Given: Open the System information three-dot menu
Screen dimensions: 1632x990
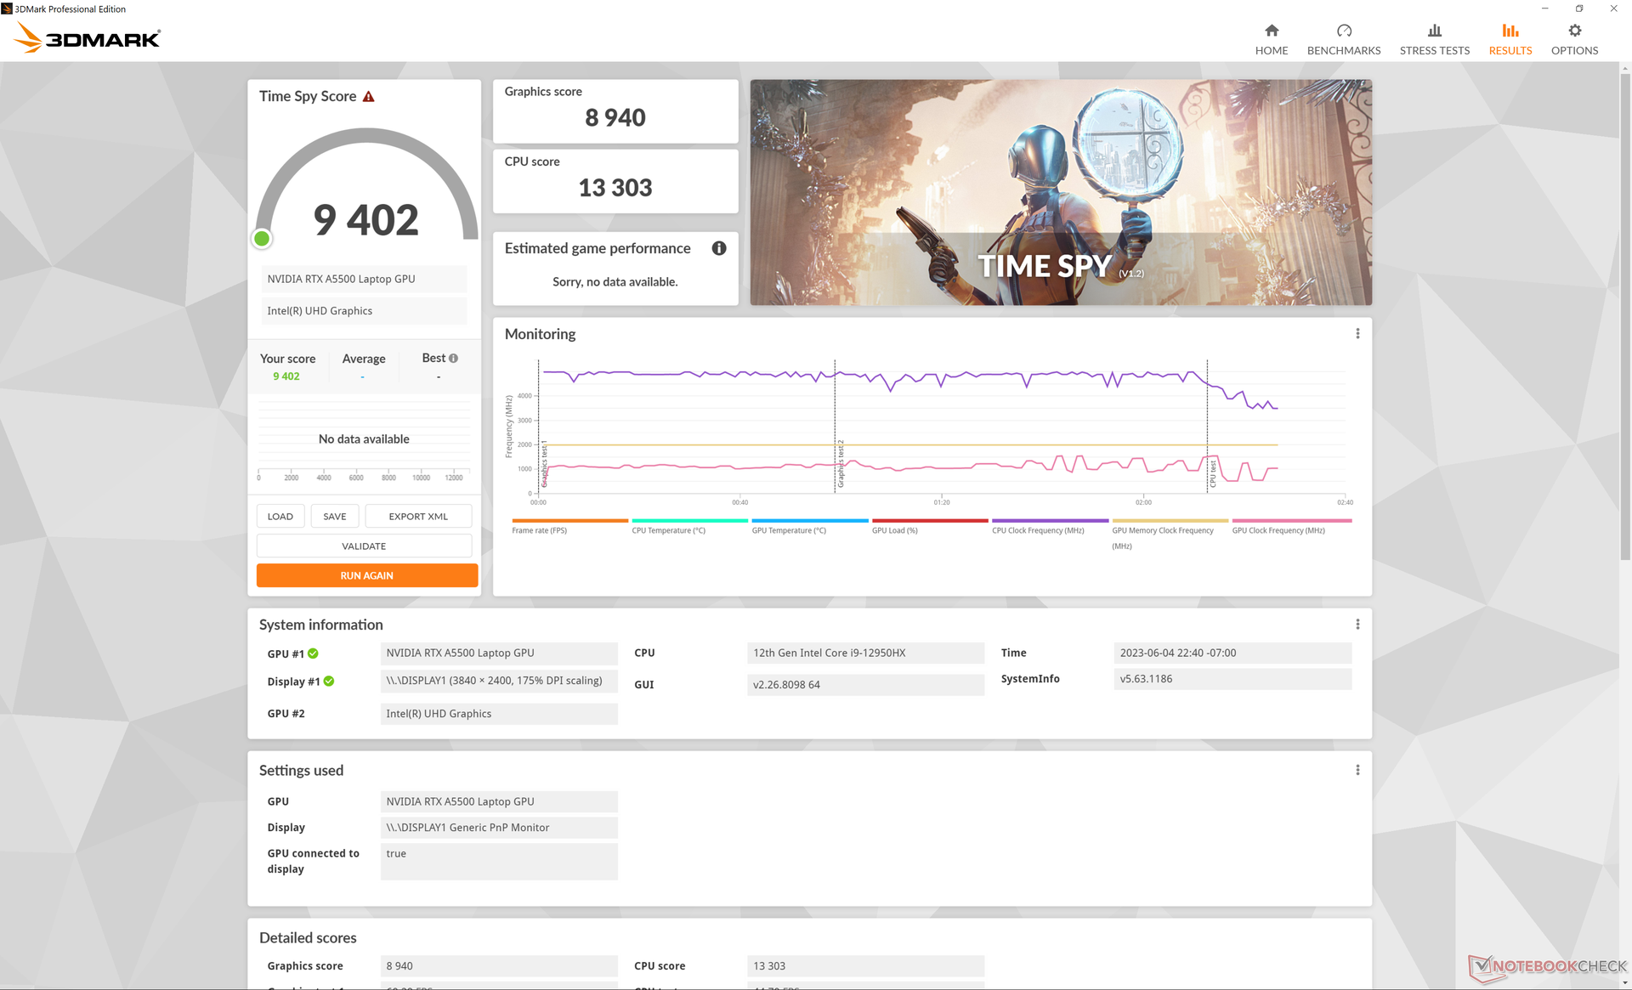Looking at the screenshot, I should [1357, 625].
